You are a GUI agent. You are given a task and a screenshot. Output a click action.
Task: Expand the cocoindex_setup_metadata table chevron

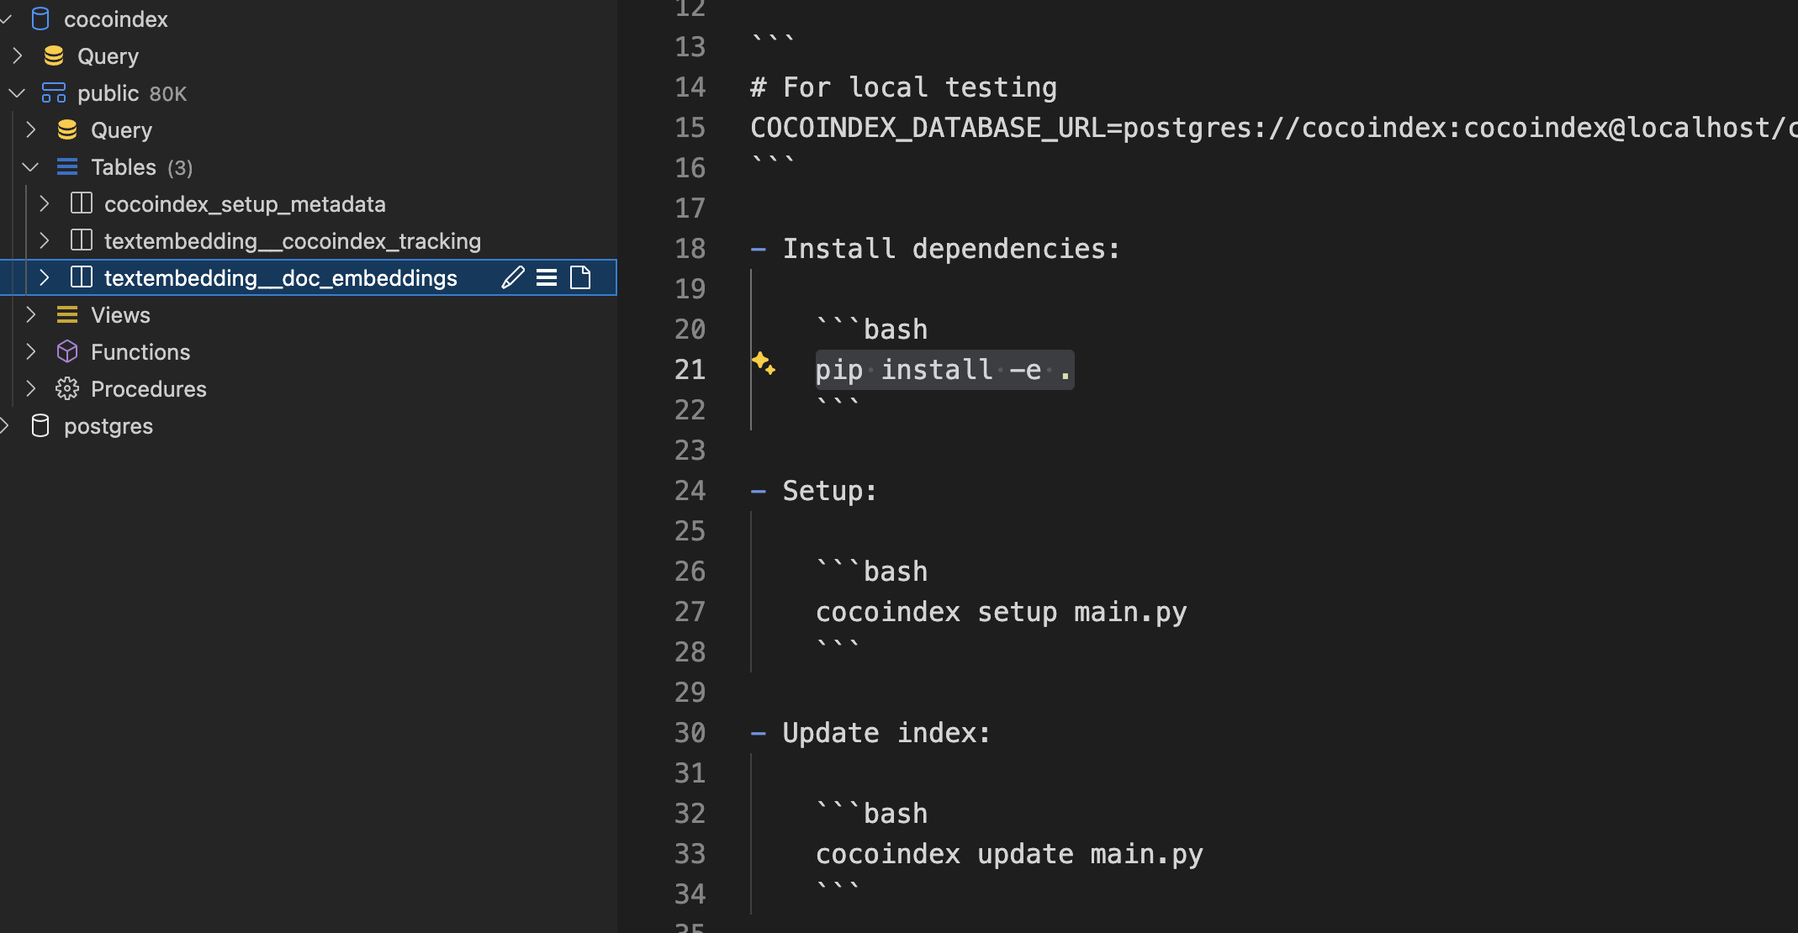(x=45, y=203)
